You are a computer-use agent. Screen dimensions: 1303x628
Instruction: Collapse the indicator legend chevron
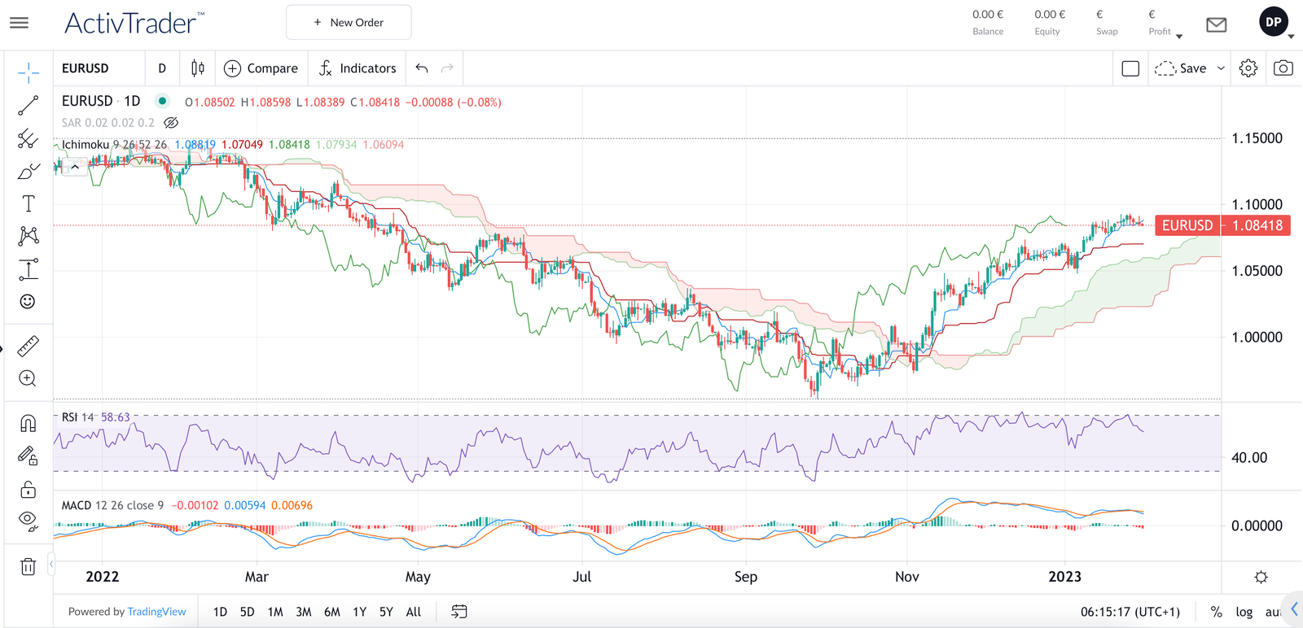coord(75,167)
